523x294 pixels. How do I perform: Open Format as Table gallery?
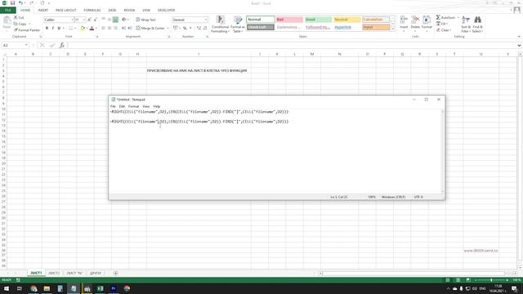(238, 24)
